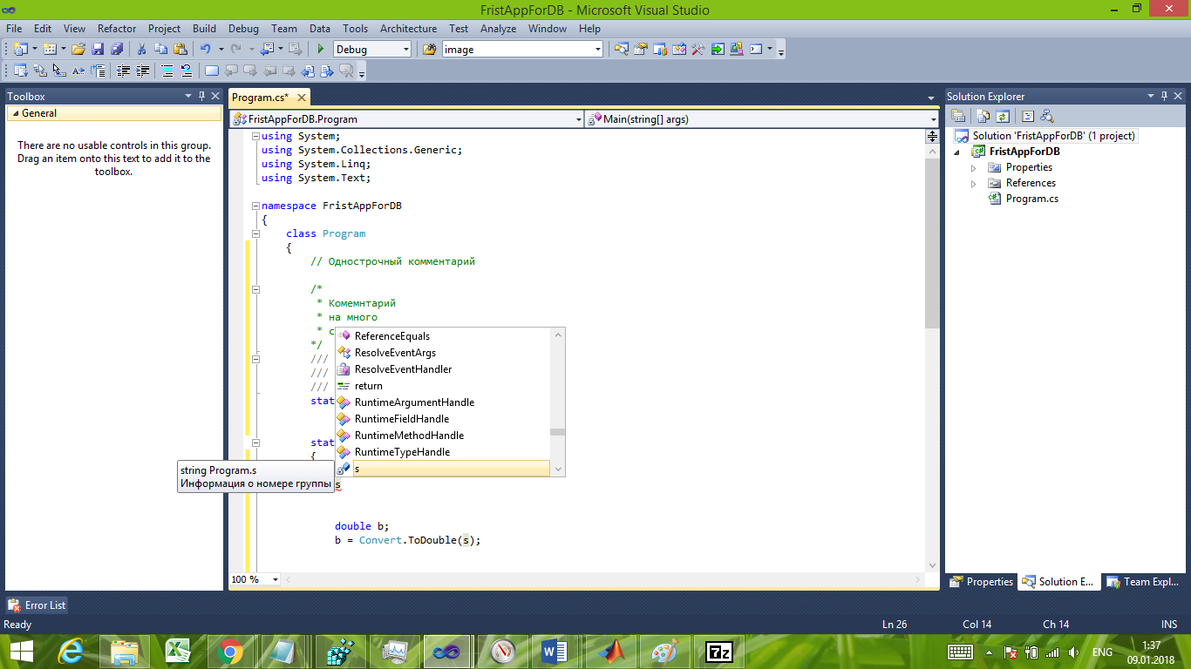Click the Find in Files icon
1191x669 pixels.
click(x=429, y=49)
